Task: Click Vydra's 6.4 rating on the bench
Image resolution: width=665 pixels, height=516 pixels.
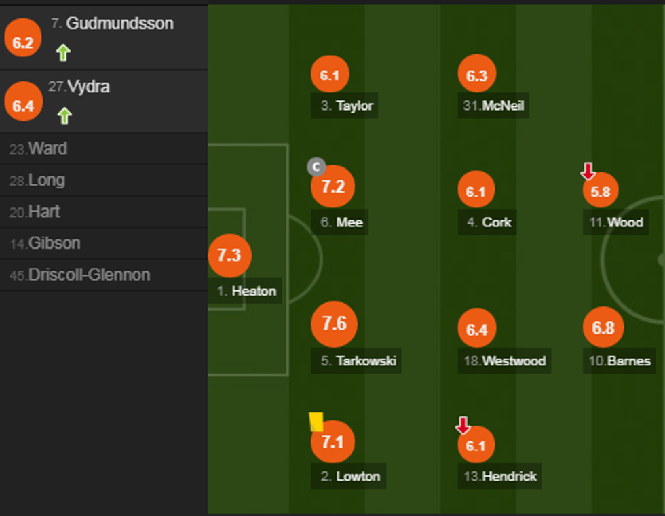Action: click(x=23, y=105)
